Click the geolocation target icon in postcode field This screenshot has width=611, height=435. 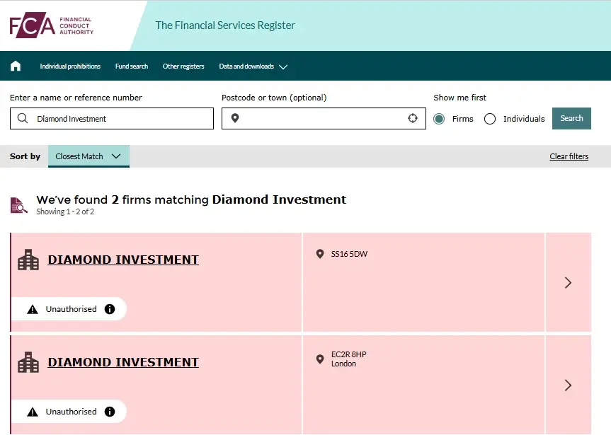[413, 118]
